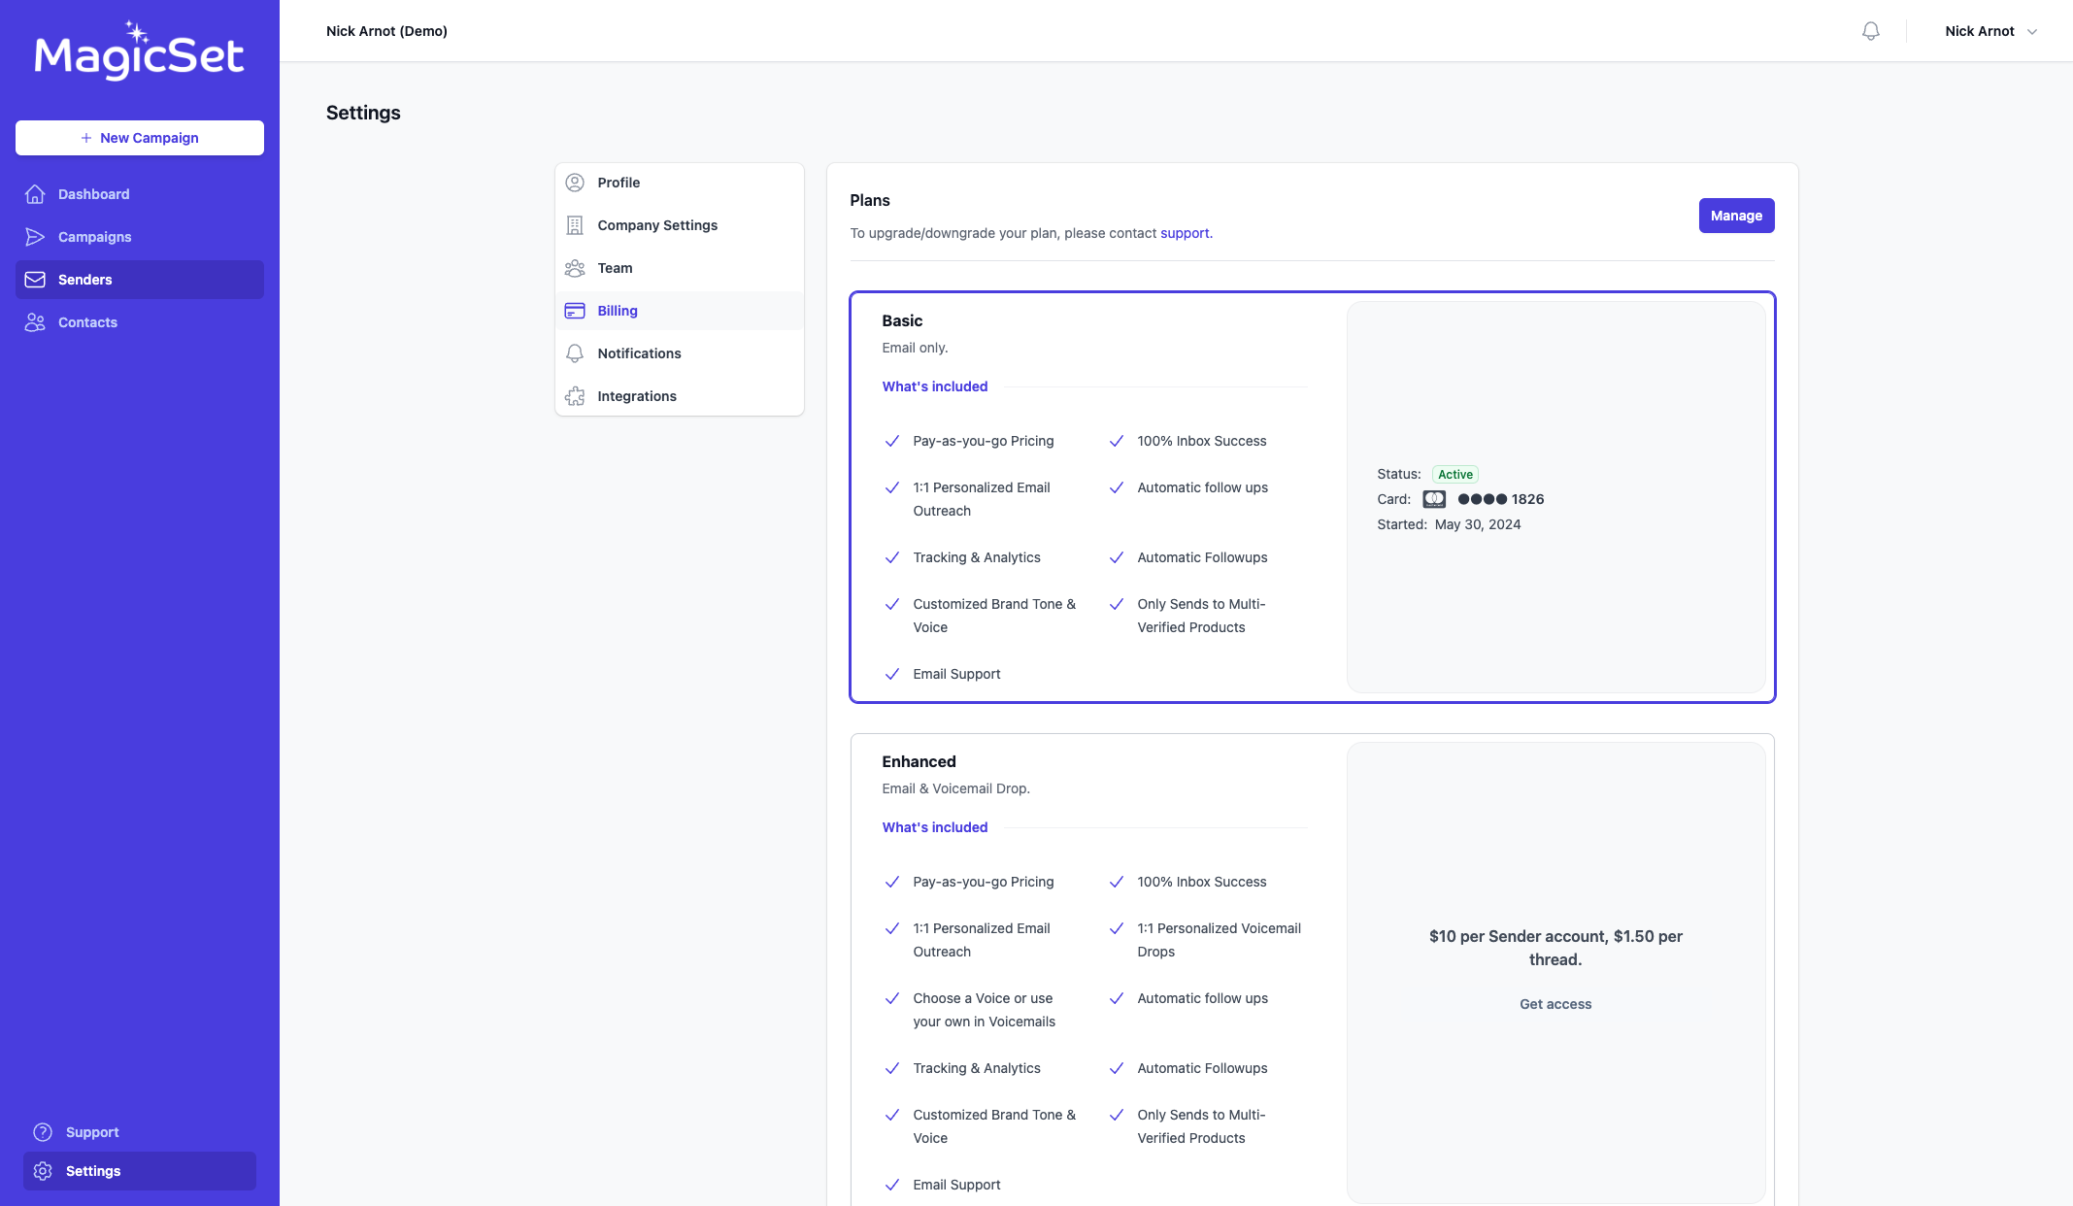
Task: Click the Team group icon
Action: click(575, 268)
